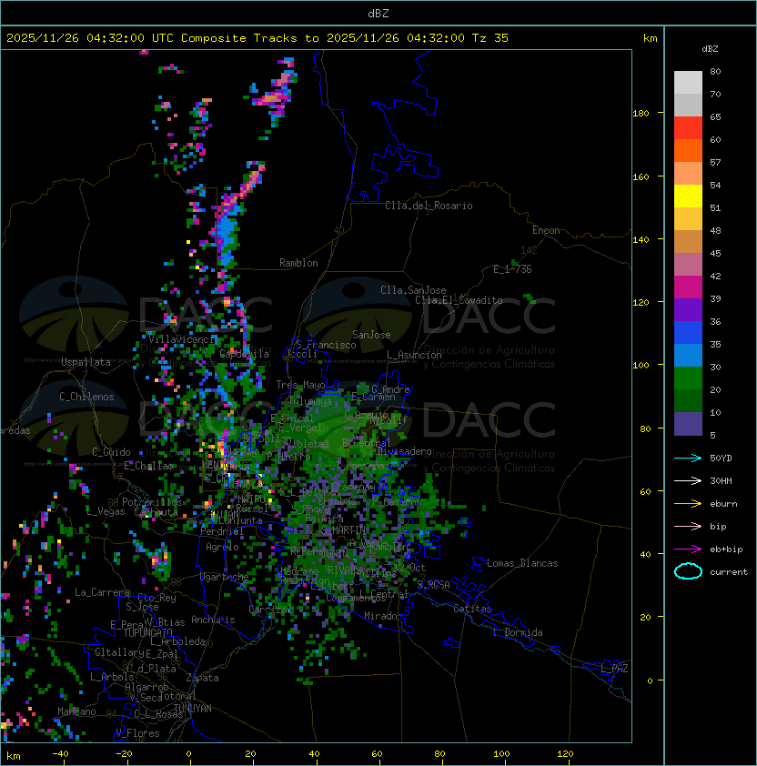
Task: Click the dBZ title at the top
Action: pyautogui.click(x=378, y=14)
